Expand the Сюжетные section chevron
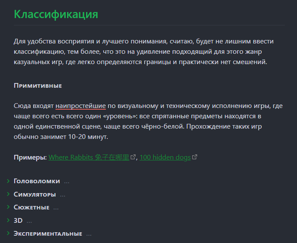 coord(8,207)
